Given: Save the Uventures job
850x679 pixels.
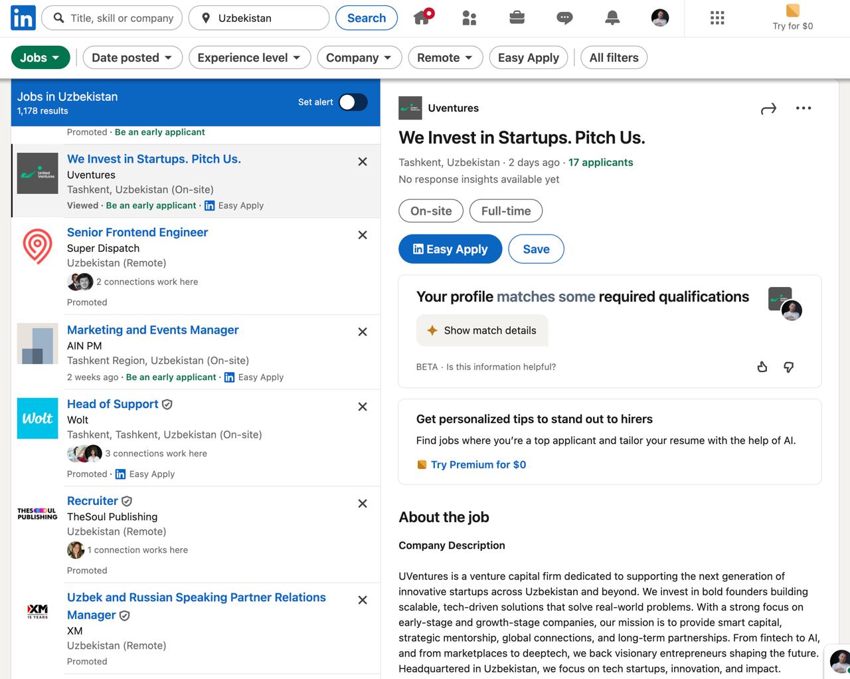Looking at the screenshot, I should point(536,249).
